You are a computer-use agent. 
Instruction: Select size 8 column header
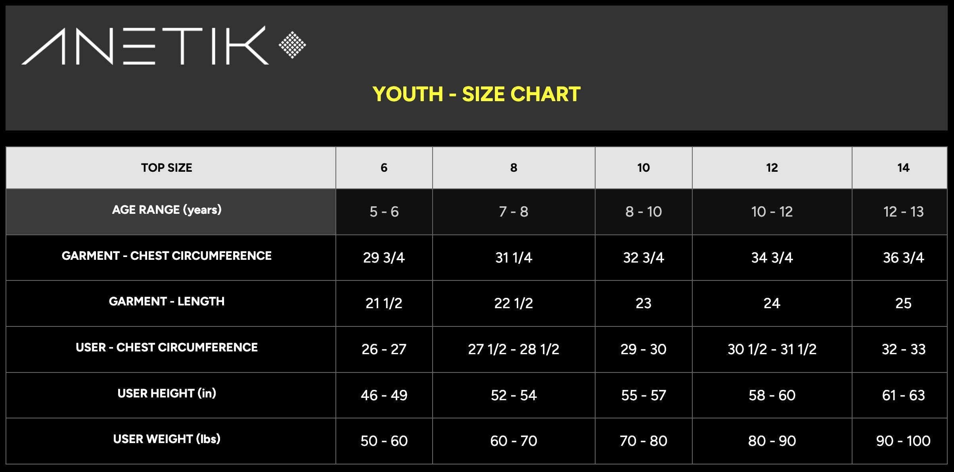click(x=513, y=168)
